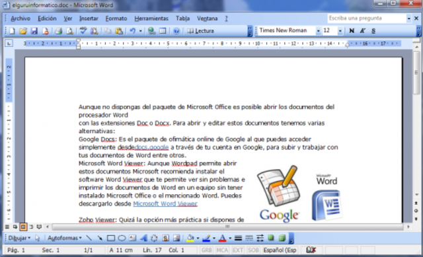
Task: Open a file with the folder icon
Action: pos(23,31)
